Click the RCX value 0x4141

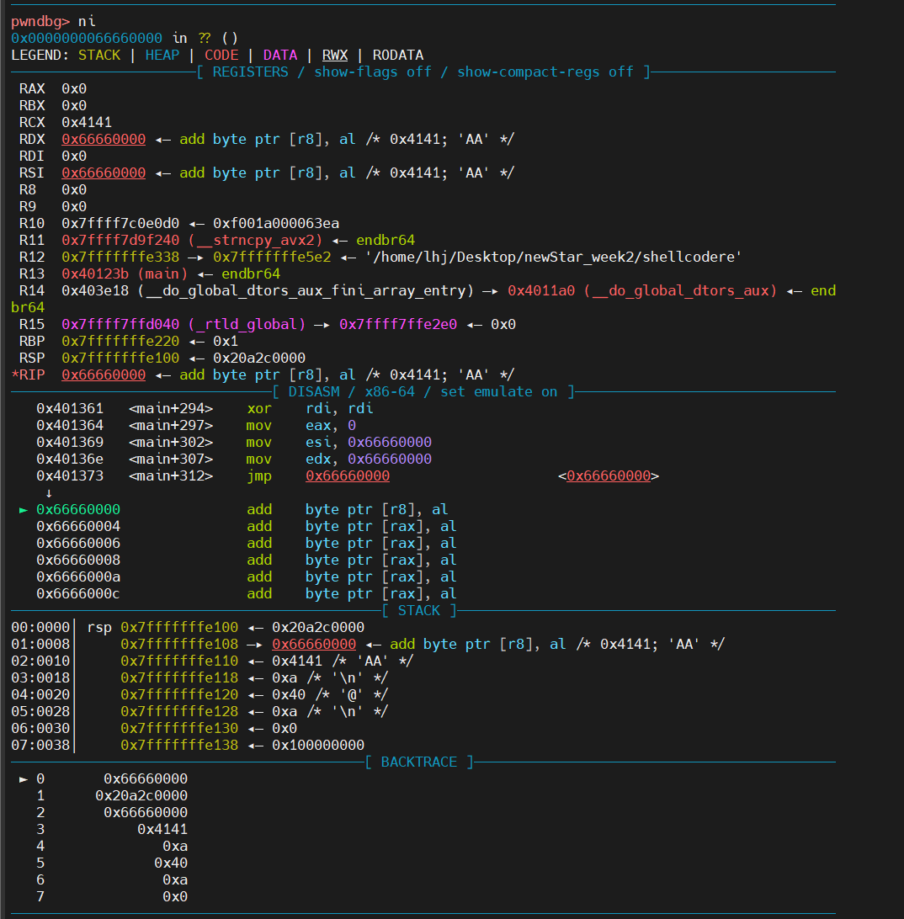click(x=87, y=123)
